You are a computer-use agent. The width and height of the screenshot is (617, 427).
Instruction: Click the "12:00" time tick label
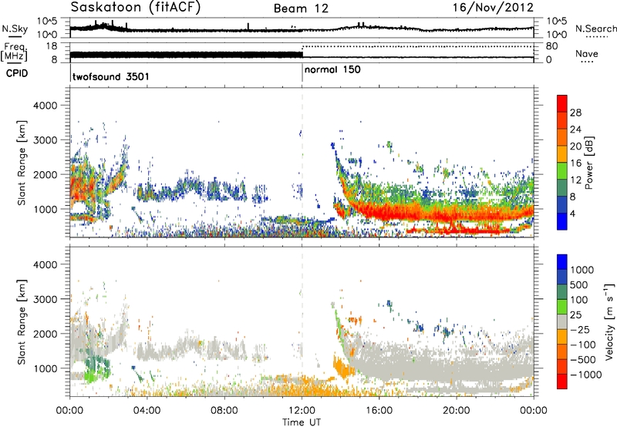point(302,411)
